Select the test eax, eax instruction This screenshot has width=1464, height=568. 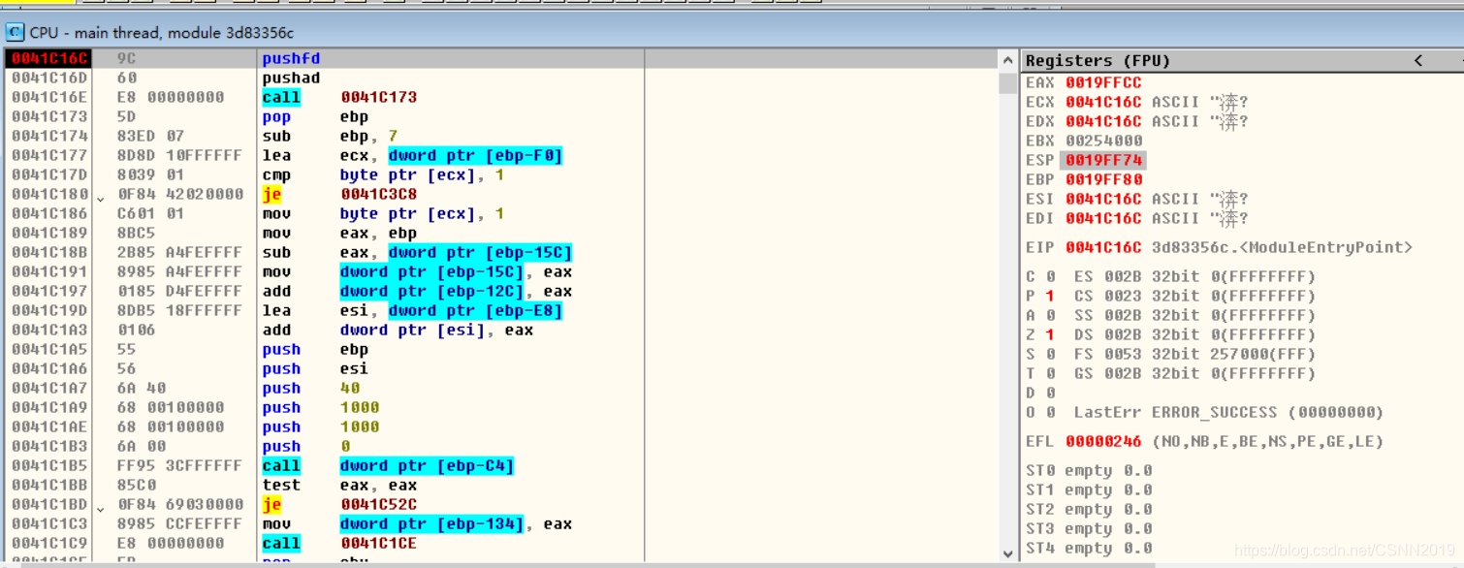pos(339,486)
